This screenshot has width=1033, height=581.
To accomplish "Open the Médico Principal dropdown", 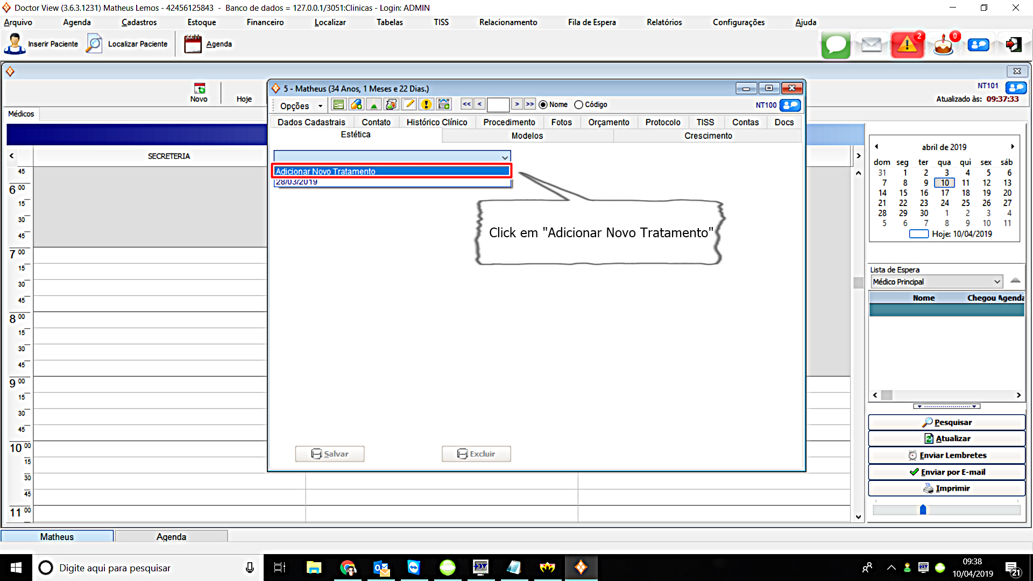I will 997,282.
